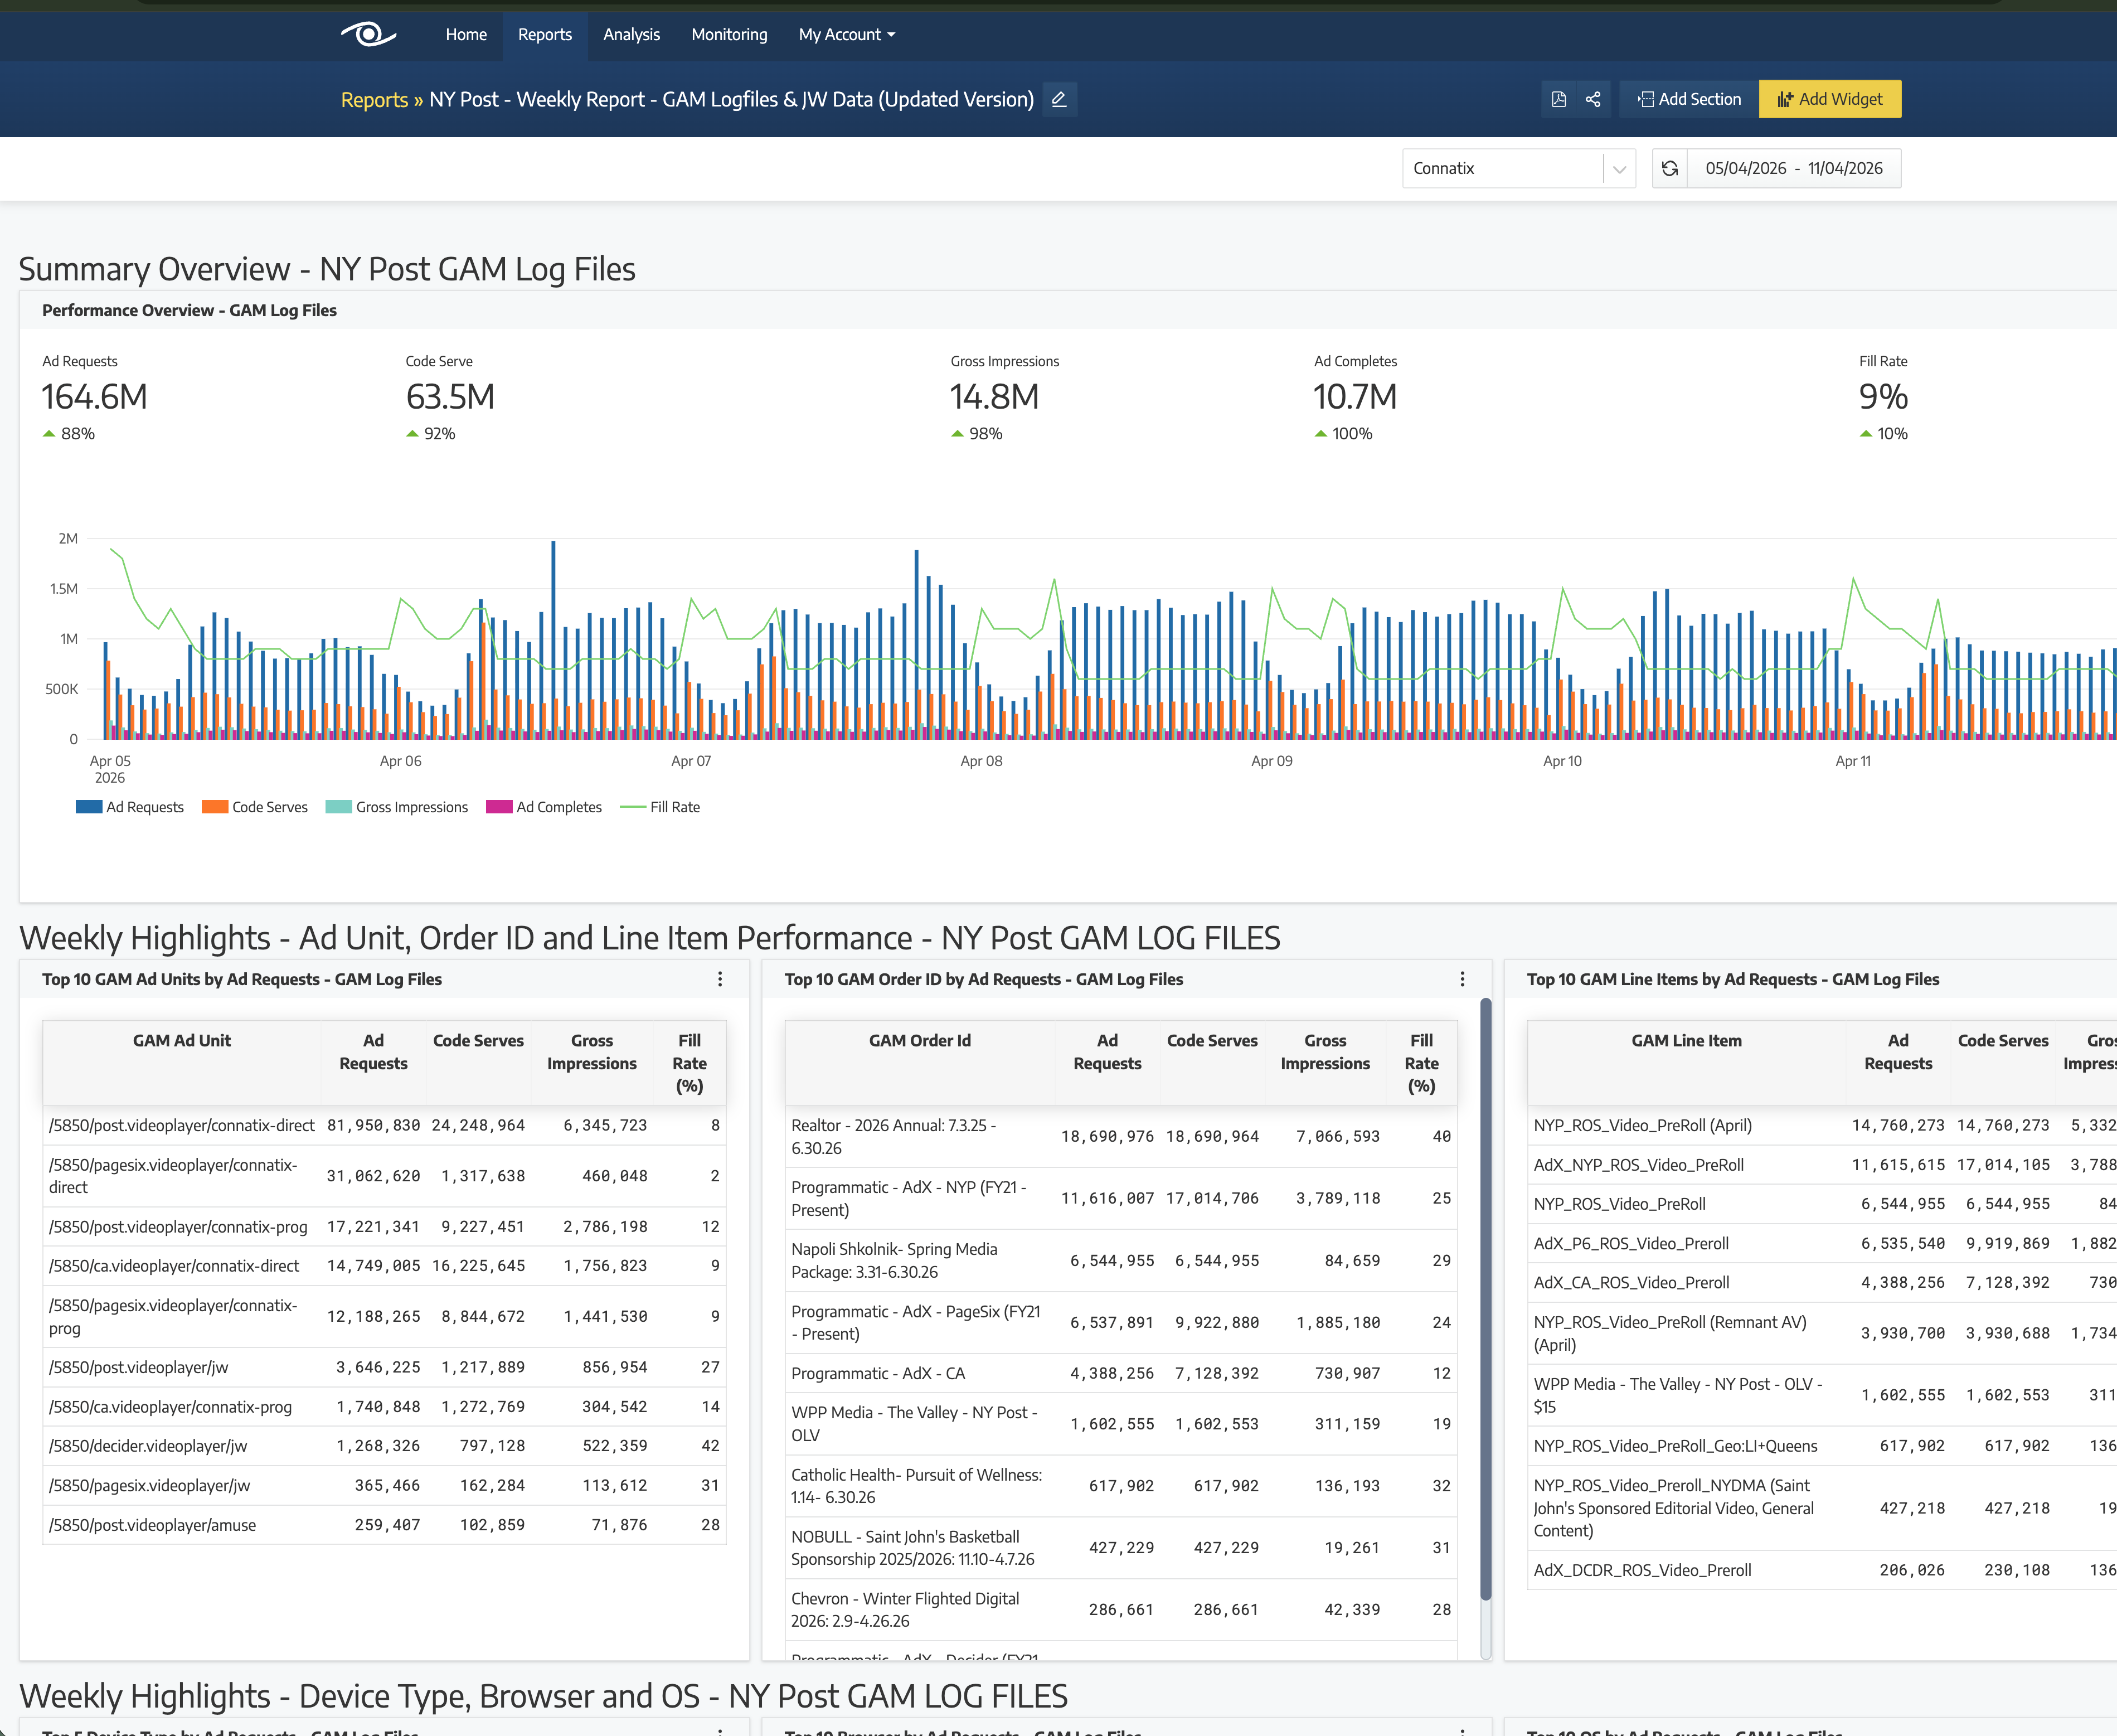
Task: Click Chevron - Winter Flighted Digital row
Action: (1121, 1610)
